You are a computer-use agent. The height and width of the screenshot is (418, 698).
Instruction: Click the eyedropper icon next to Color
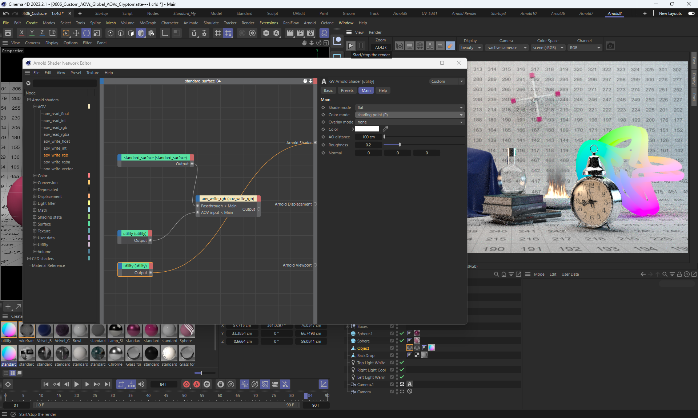pyautogui.click(x=385, y=129)
